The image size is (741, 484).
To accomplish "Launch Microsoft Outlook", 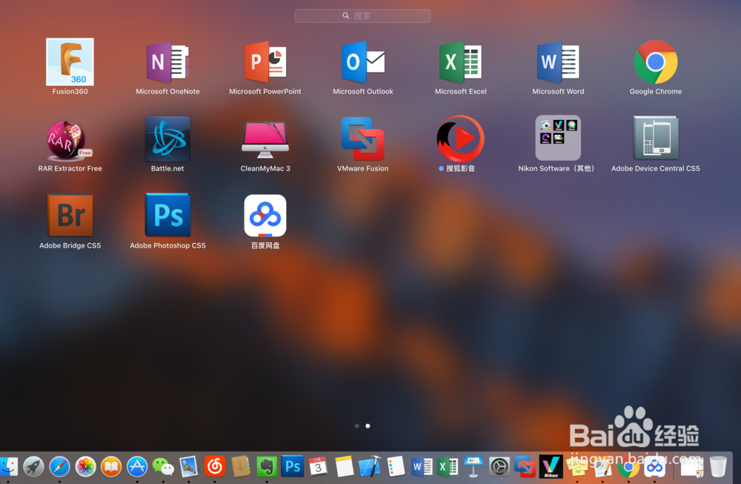I will pos(363,62).
